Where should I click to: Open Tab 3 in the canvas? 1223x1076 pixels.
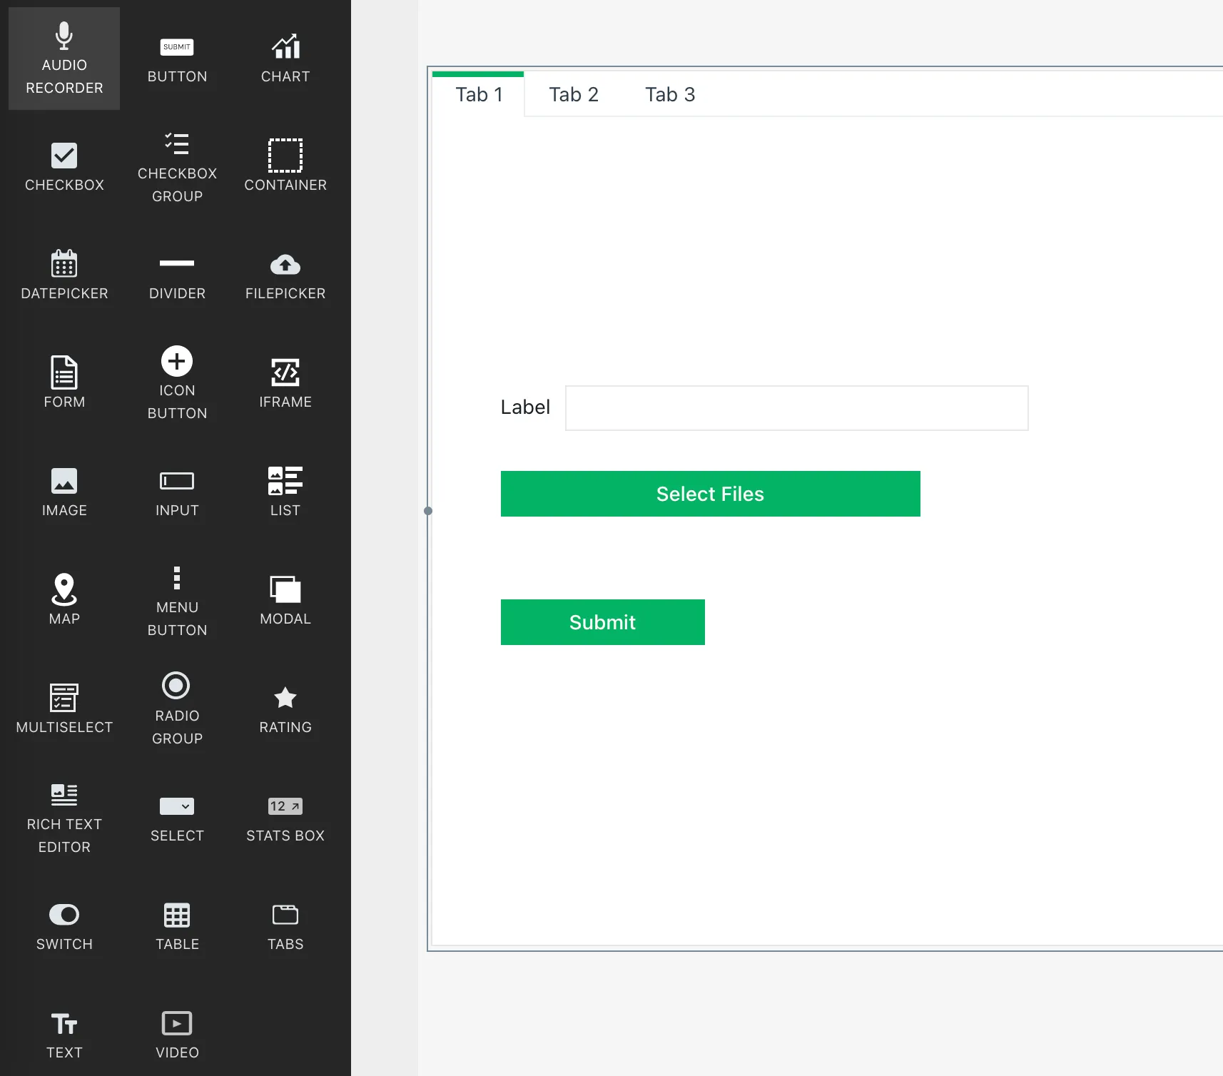point(669,94)
